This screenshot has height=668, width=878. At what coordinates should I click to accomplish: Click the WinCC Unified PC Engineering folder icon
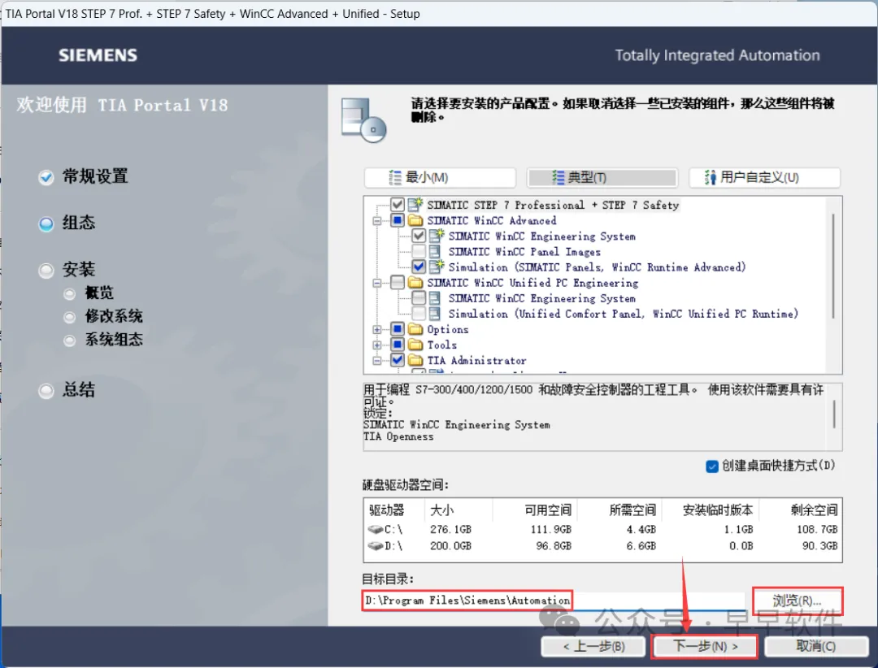tap(415, 282)
